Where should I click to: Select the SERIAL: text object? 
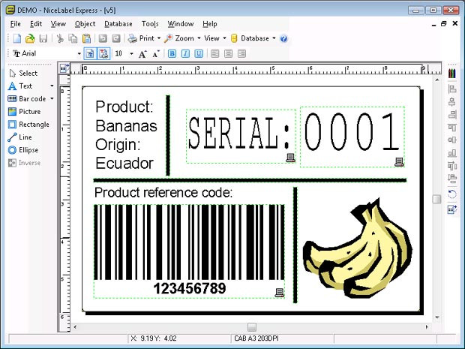pyautogui.click(x=241, y=136)
